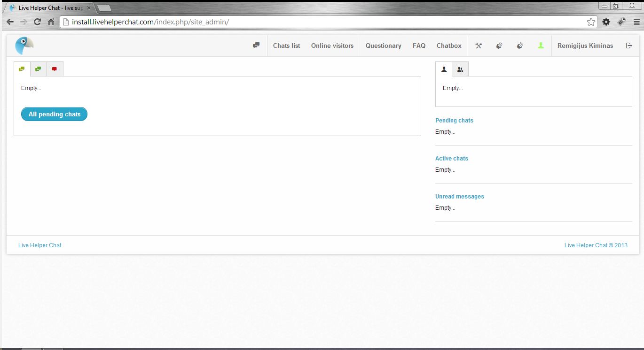Click Live Helper Chat © 2013 link
This screenshot has height=350, width=644.
596,245
